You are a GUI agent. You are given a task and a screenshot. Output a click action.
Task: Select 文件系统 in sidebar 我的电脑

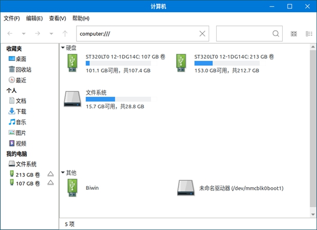(x=23, y=164)
